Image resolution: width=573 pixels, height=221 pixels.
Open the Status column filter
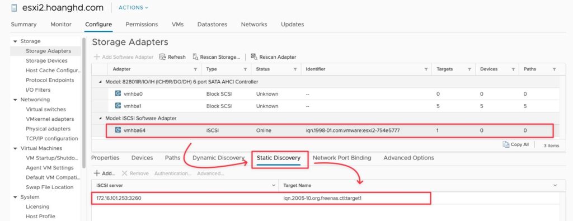(295, 69)
